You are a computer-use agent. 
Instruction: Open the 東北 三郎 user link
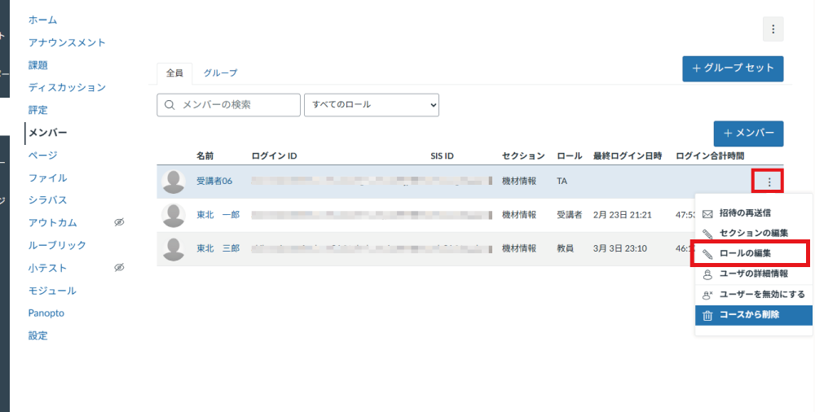click(x=218, y=249)
